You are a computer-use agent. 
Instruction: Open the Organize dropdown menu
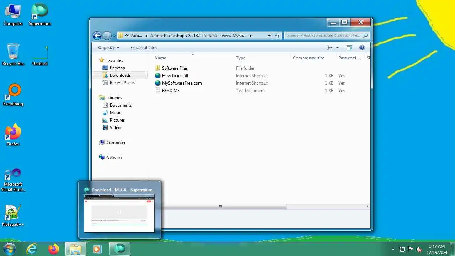(109, 48)
